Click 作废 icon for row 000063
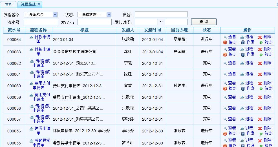This screenshot has width=278, height=147. click(243, 55)
